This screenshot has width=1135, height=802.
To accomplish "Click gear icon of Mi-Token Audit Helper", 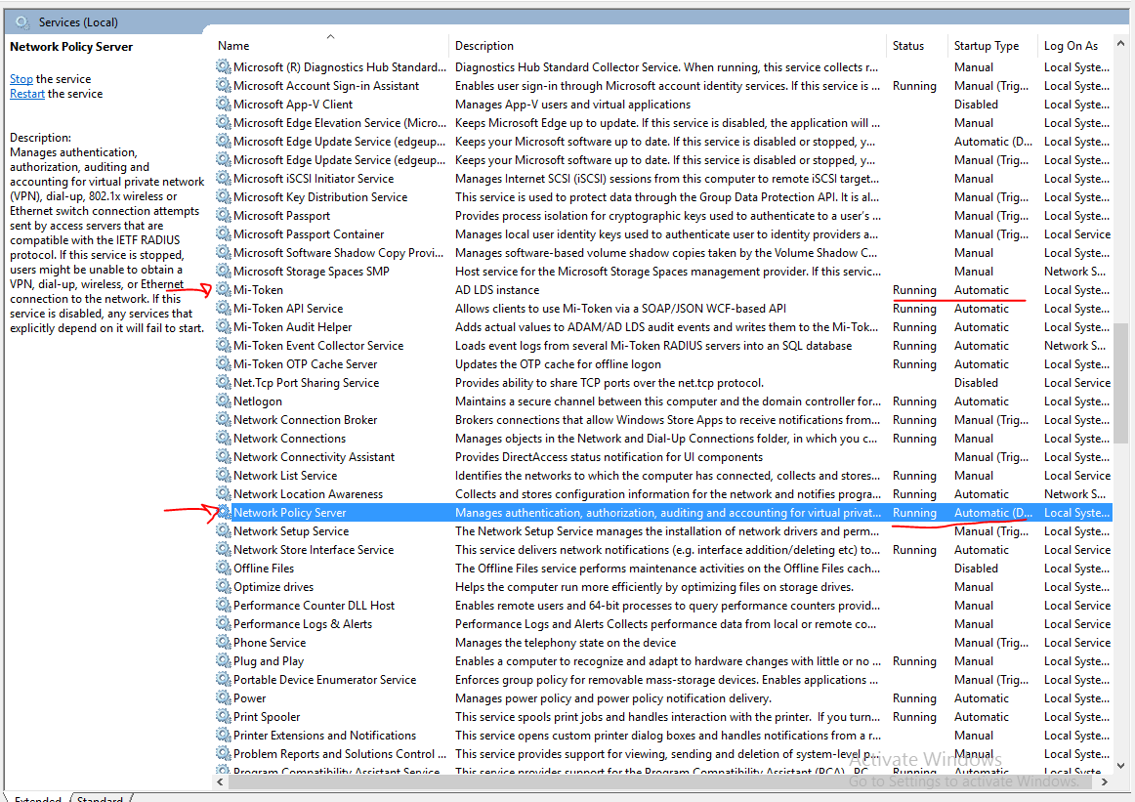I will pos(223,327).
